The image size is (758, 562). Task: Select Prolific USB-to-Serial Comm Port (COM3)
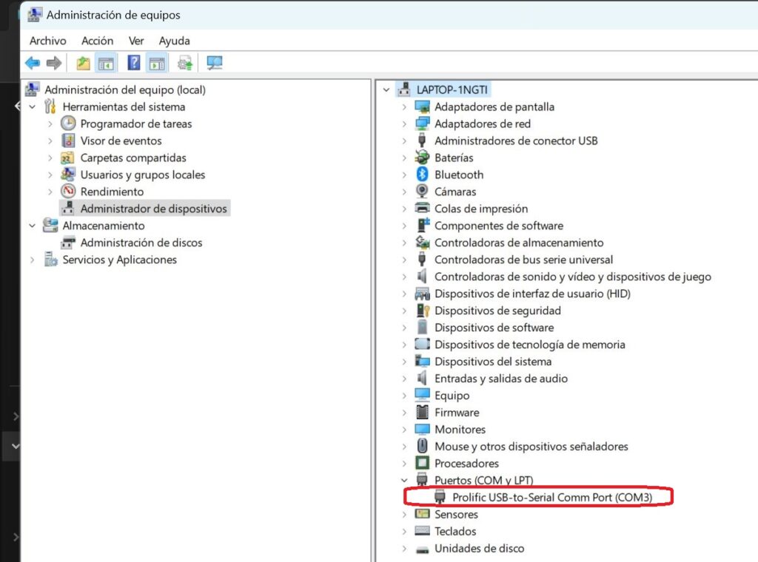552,498
